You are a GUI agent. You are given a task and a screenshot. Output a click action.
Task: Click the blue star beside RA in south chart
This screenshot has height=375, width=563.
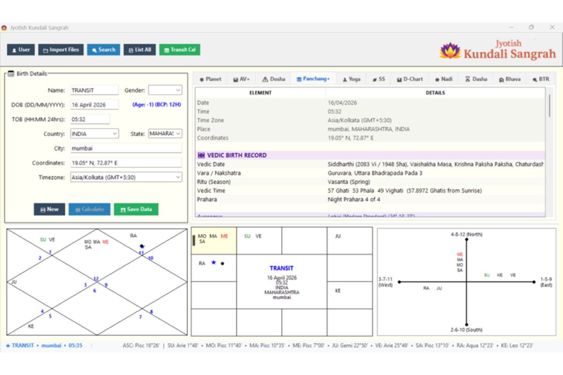pos(213,263)
